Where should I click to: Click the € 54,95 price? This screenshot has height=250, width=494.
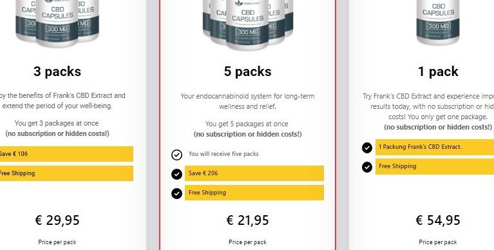pyautogui.click(x=438, y=220)
